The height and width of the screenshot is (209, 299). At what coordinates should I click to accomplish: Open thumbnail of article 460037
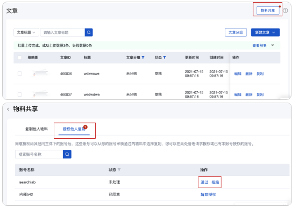(39, 95)
